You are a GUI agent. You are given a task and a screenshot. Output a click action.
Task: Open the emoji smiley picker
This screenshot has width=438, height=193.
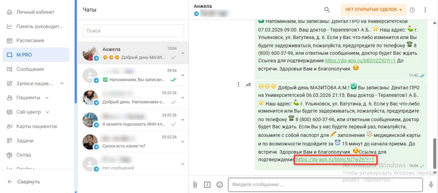click(x=220, y=184)
